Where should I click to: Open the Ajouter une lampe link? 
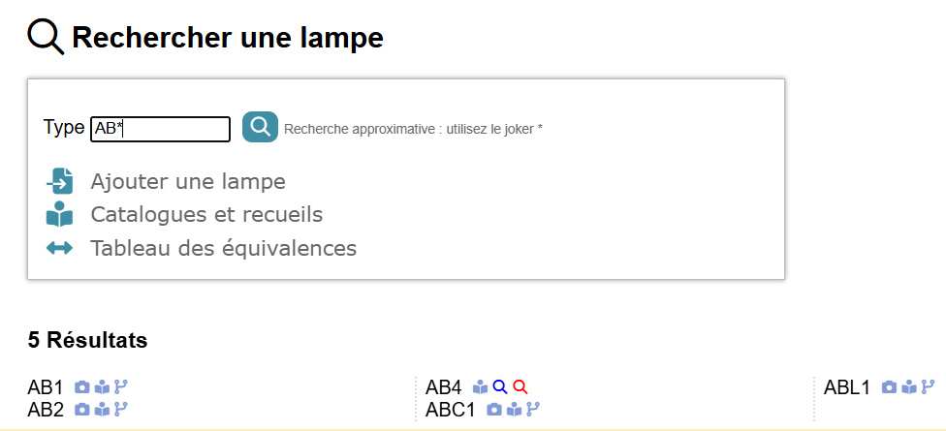(188, 181)
